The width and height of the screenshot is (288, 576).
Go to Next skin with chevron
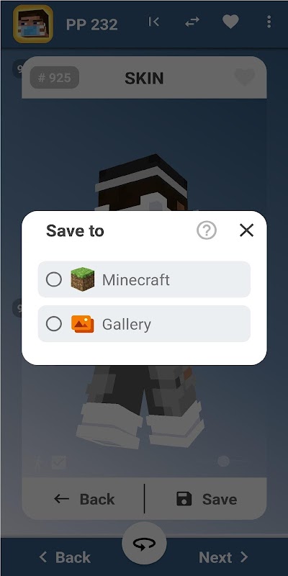tap(224, 557)
